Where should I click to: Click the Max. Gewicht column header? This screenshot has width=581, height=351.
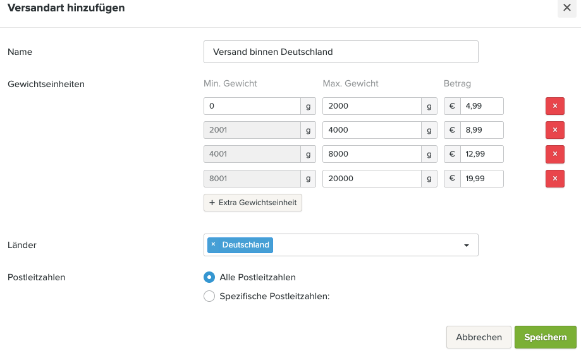point(350,83)
